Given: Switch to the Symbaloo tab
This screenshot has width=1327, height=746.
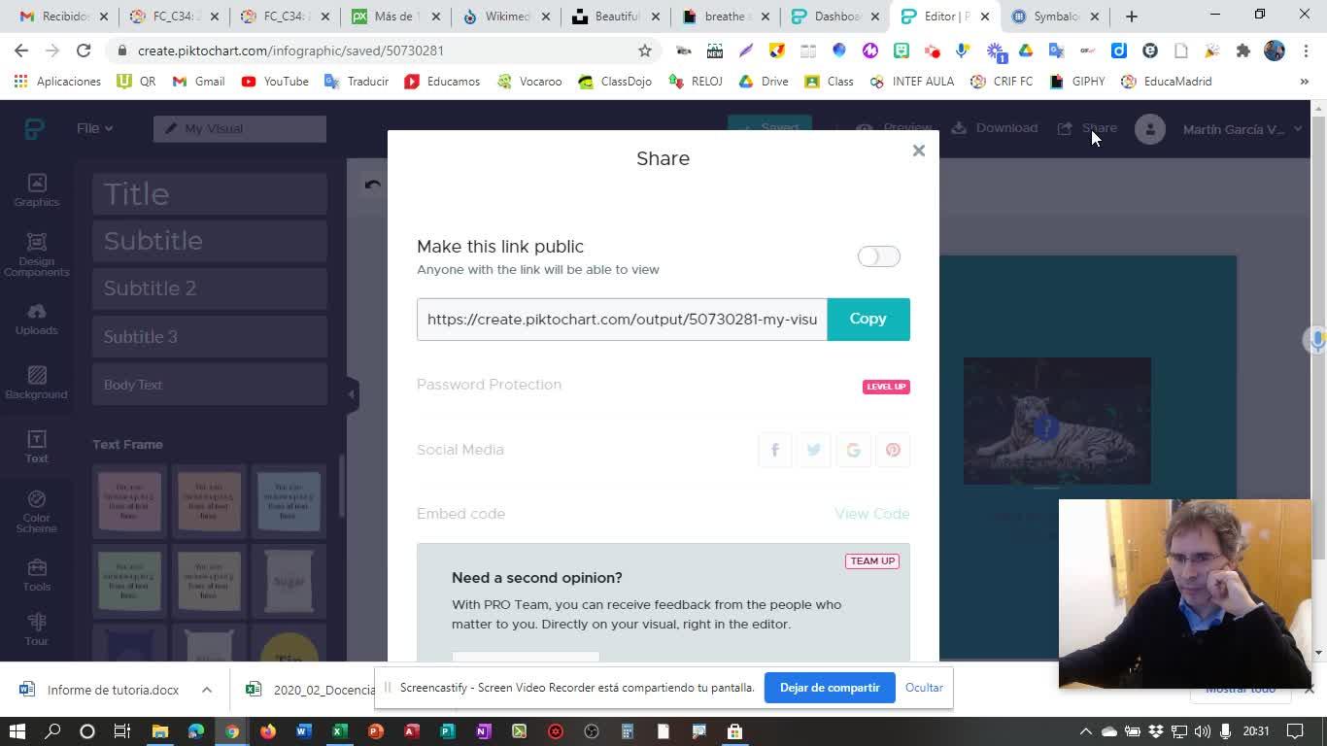Looking at the screenshot, I should [1056, 17].
